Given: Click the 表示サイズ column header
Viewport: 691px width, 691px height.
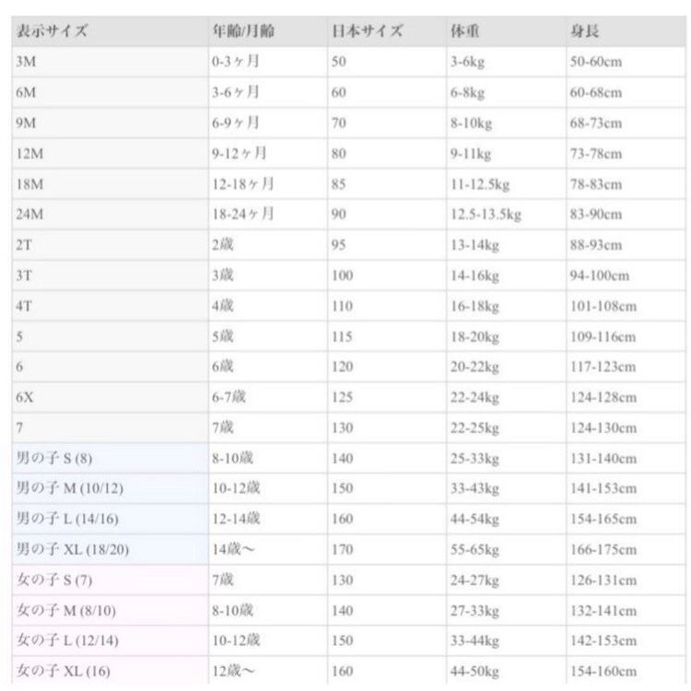Looking at the screenshot, I should [x=52, y=31].
